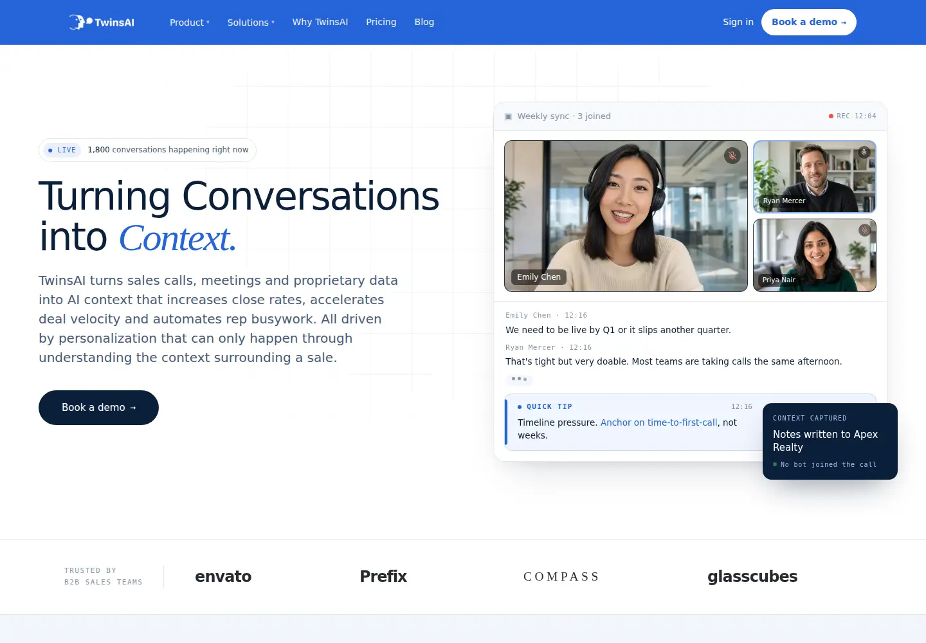Viewport: 926px width, 643px height.
Task: Click the glasscubes logo
Action: coord(752,577)
